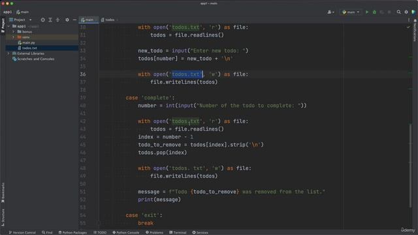Run the main configuration with the green play icon

pos(367,12)
